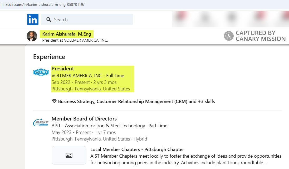Expand the Business Strategy and +3 skills link

pyautogui.click(x=136, y=102)
